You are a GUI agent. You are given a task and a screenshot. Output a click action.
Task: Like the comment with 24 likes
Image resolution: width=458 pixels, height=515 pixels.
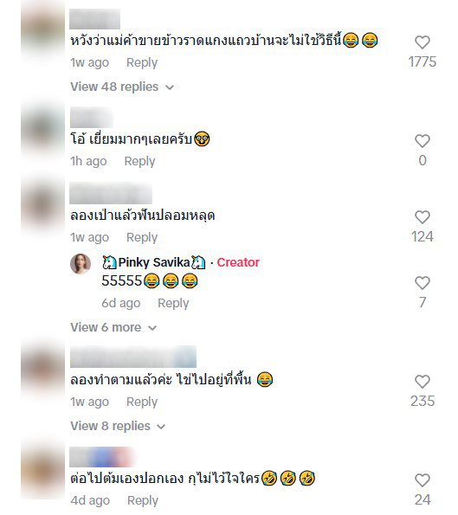[423, 480]
